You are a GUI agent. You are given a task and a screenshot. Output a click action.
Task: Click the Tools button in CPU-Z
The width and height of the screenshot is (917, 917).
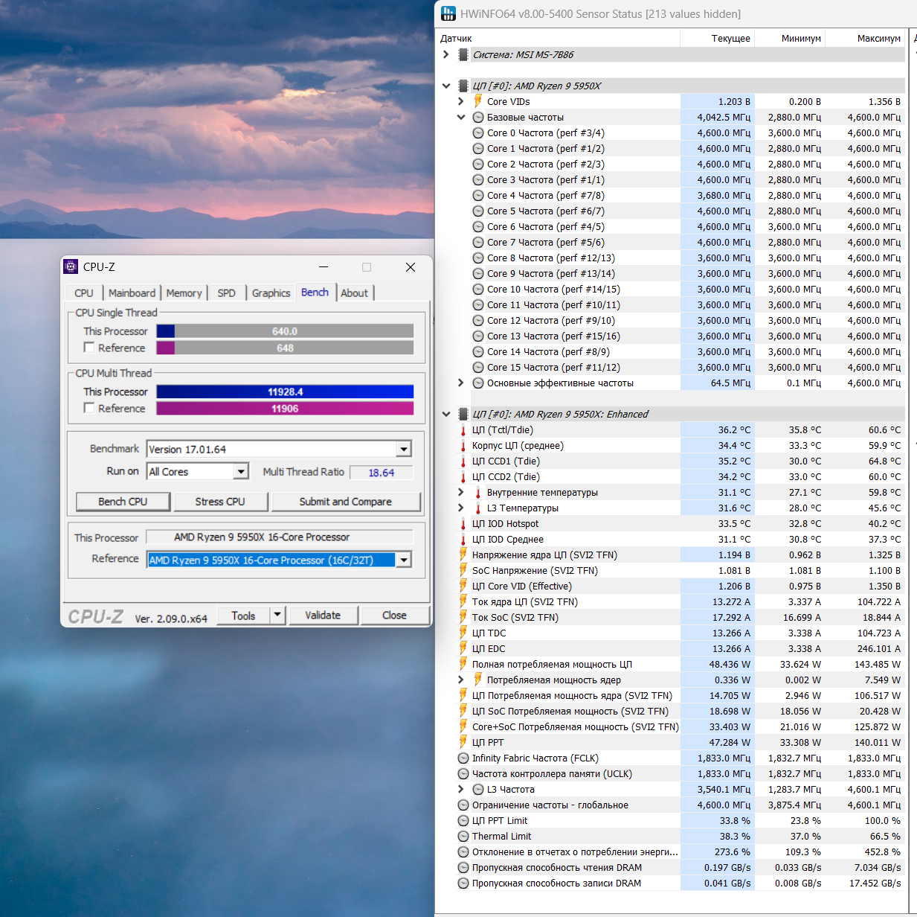pyautogui.click(x=243, y=616)
